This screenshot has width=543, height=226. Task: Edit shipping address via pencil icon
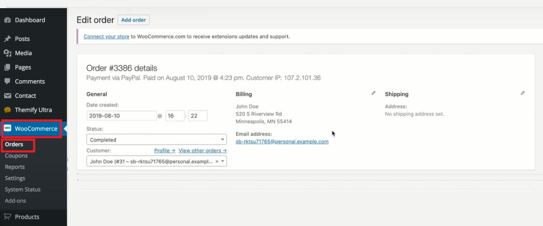[523, 93]
